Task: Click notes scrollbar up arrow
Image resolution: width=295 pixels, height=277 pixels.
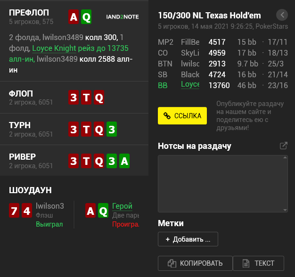Action: (285, 158)
